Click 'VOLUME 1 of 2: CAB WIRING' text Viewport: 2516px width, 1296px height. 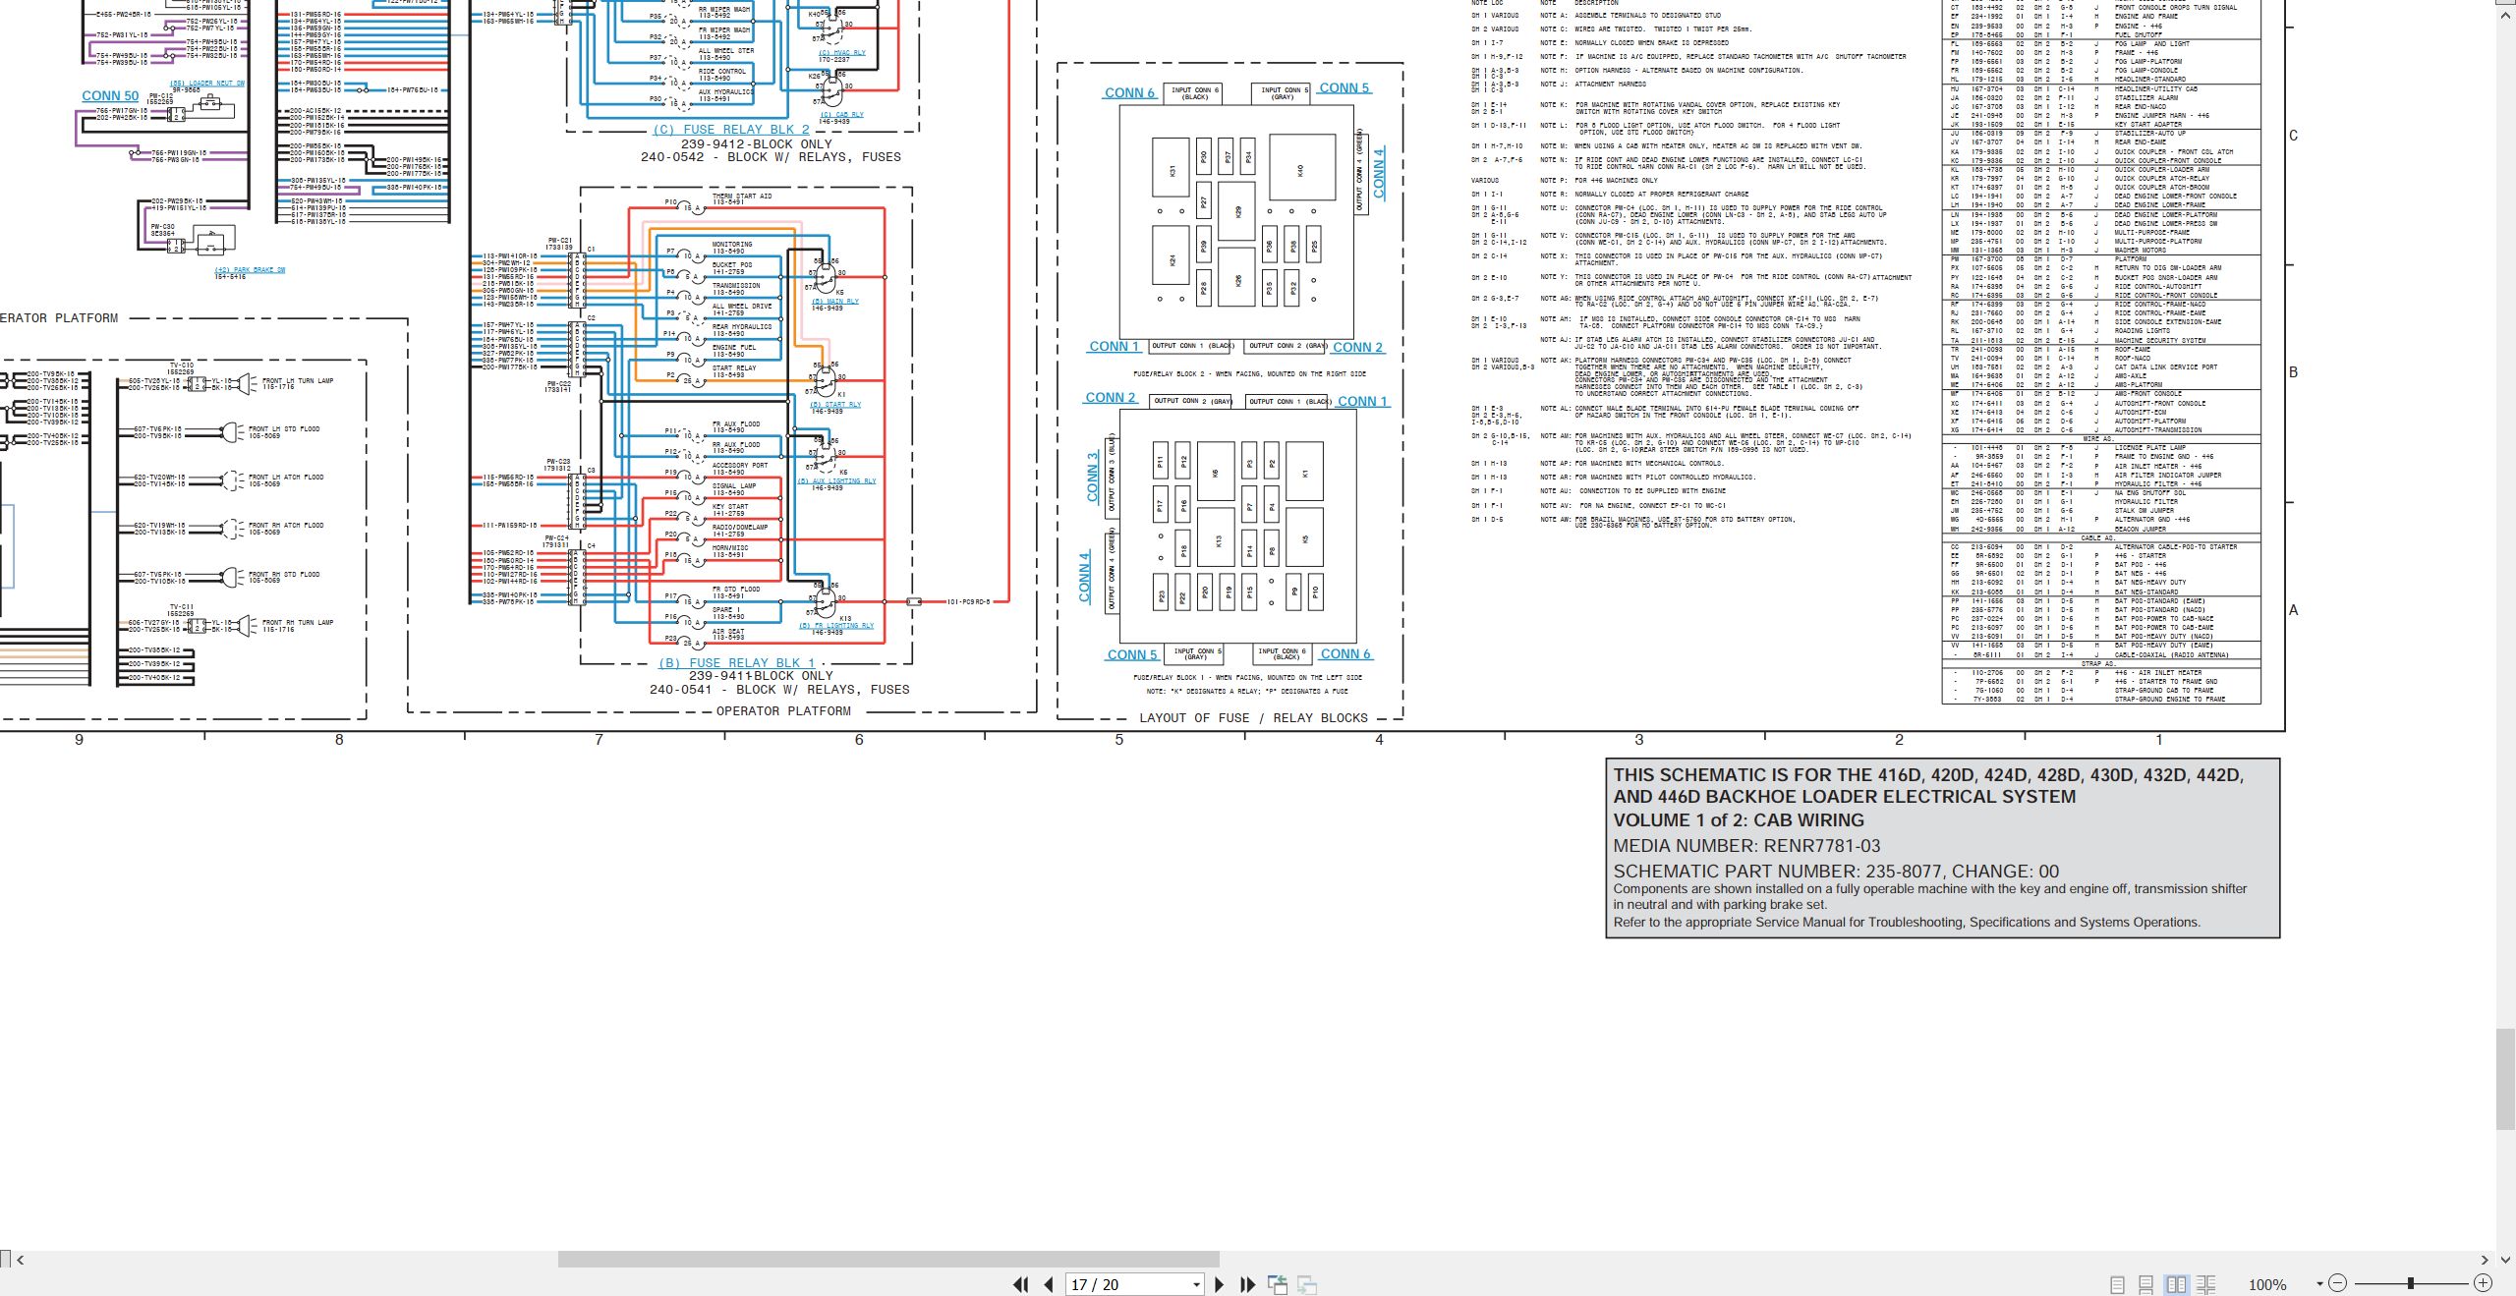1739,820
